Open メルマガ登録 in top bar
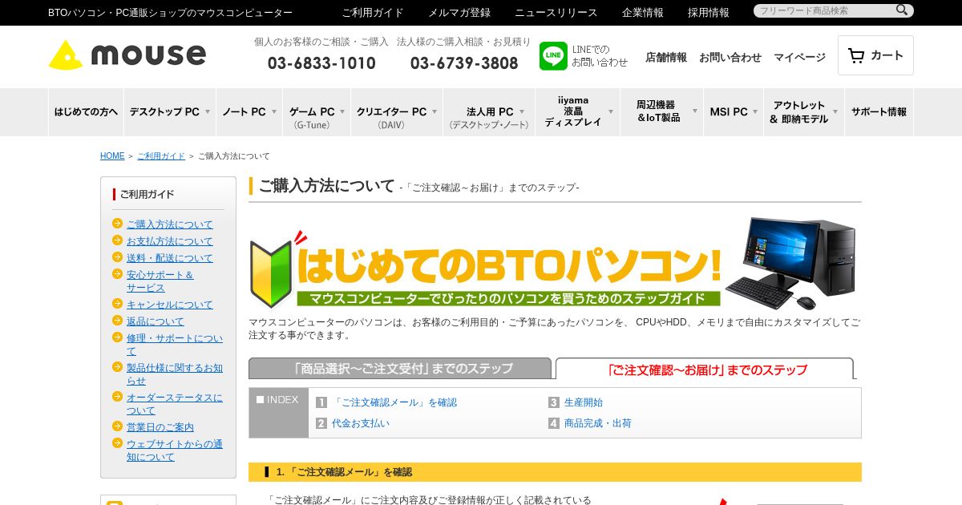This screenshot has width=962, height=505. point(459,13)
